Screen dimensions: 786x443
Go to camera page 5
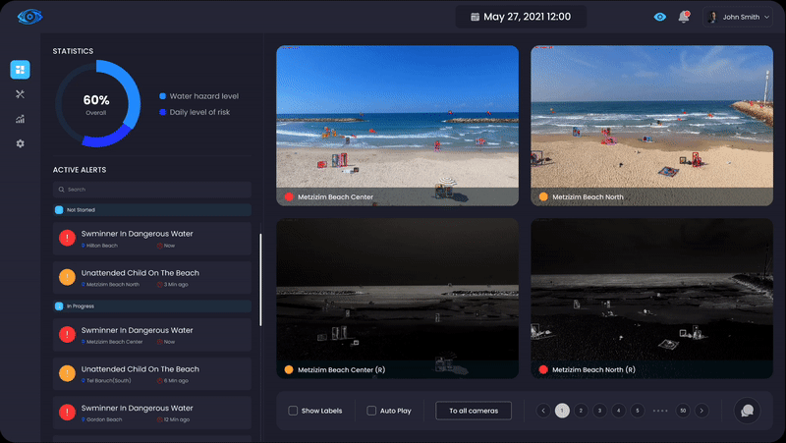coord(638,411)
